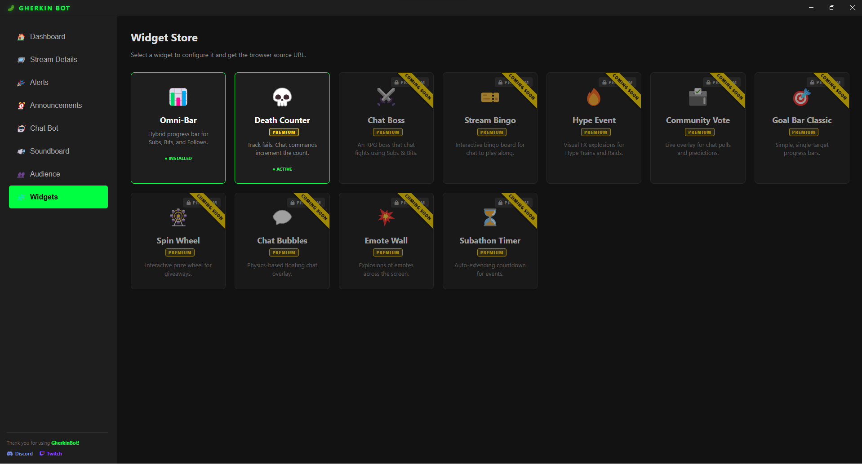Open the Twitch link in the footer

coord(50,454)
